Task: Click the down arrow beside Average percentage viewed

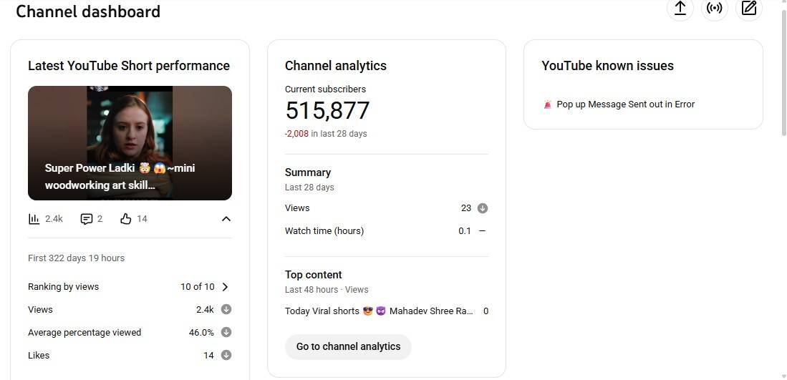Action: [x=226, y=332]
